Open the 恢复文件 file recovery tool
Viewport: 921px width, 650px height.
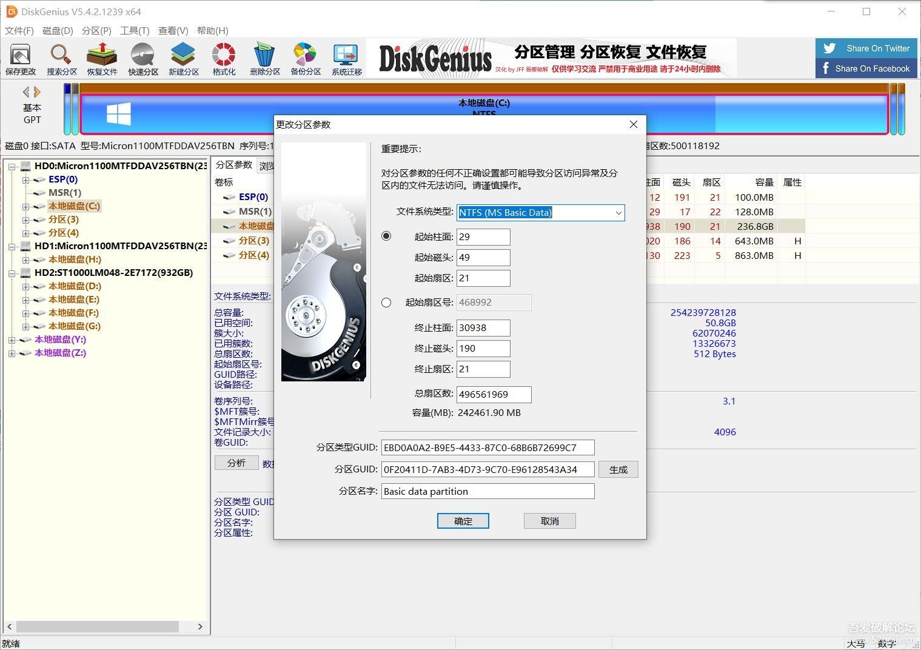click(101, 59)
